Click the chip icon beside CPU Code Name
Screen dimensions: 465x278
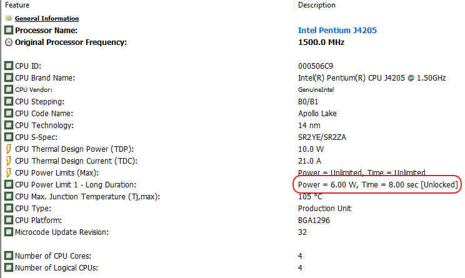click(9, 113)
